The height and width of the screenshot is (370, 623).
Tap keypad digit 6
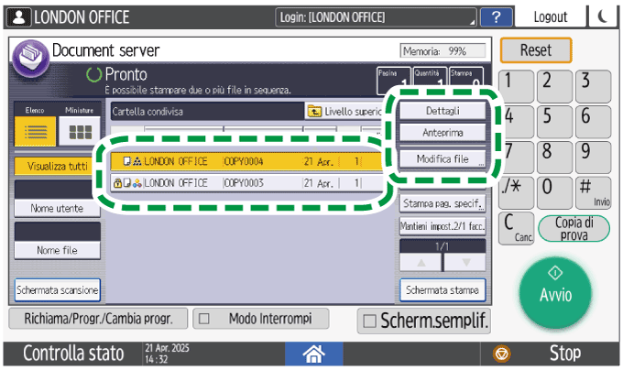click(x=593, y=122)
